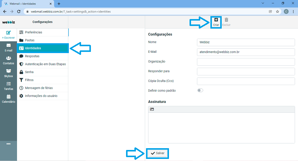Toggle Definir como padrão switch
The height and width of the screenshot is (161, 298).
click(200, 90)
